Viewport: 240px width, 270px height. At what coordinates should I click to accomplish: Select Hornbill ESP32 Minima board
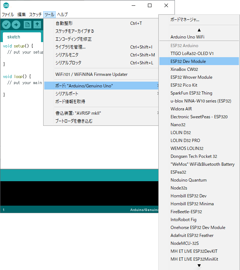click(x=199, y=204)
